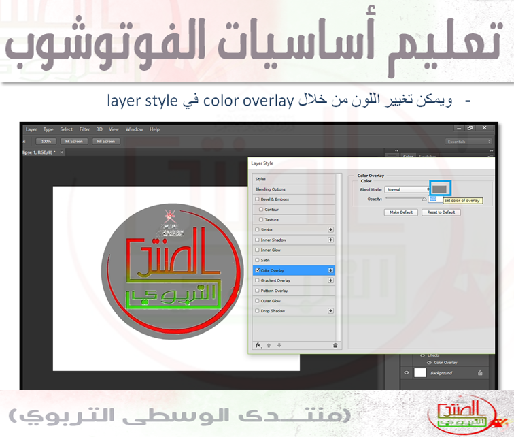Click the move effect up arrow
The width and height of the screenshot is (514, 437).
pos(269,345)
